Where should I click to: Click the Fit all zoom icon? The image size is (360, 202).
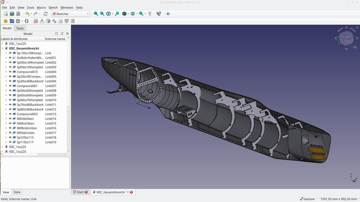coord(96,14)
